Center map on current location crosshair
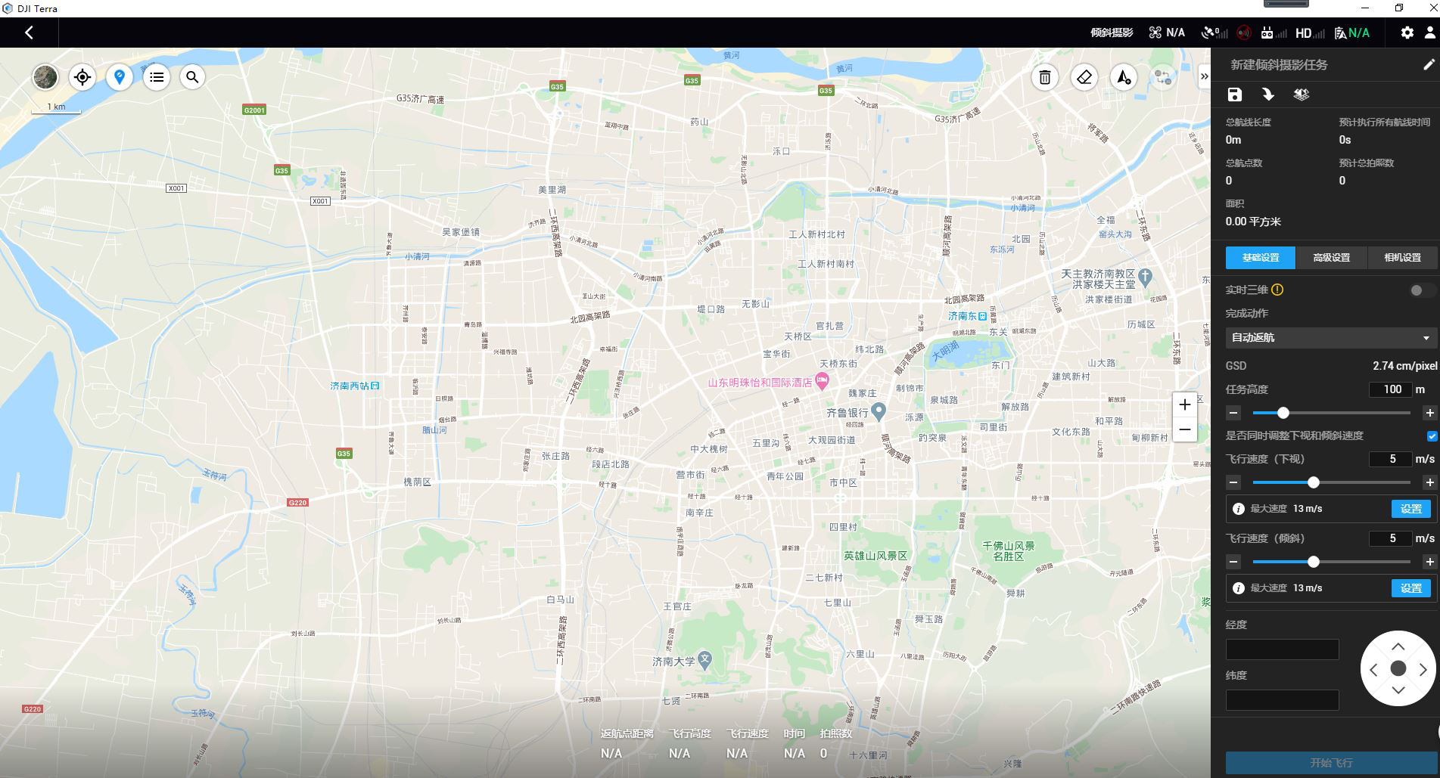The height and width of the screenshot is (778, 1440). (x=82, y=76)
